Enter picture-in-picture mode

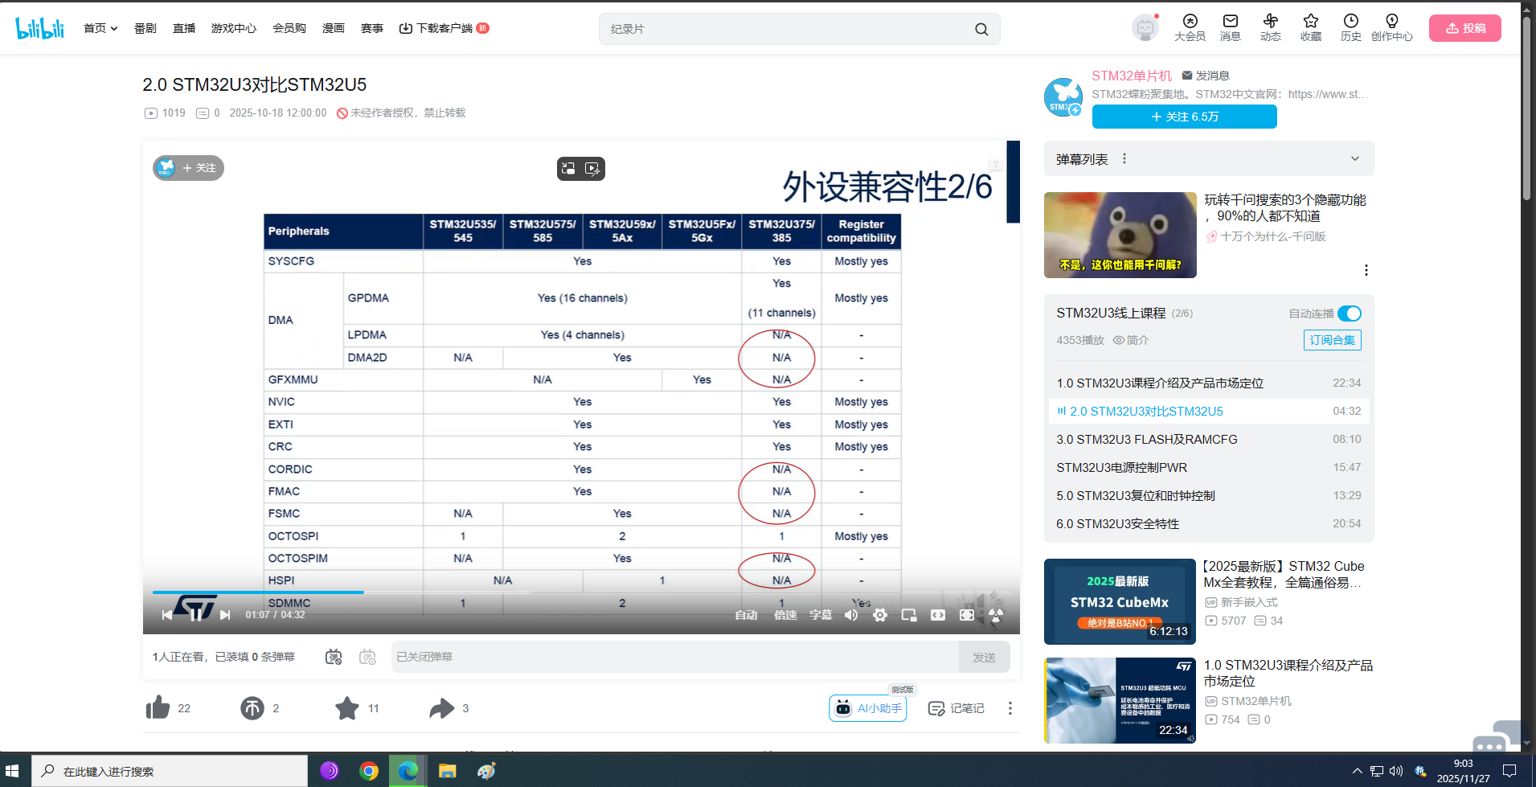coord(909,615)
